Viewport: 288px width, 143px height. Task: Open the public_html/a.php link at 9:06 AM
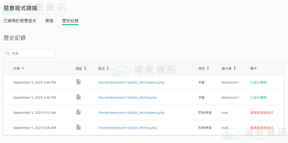(127, 128)
